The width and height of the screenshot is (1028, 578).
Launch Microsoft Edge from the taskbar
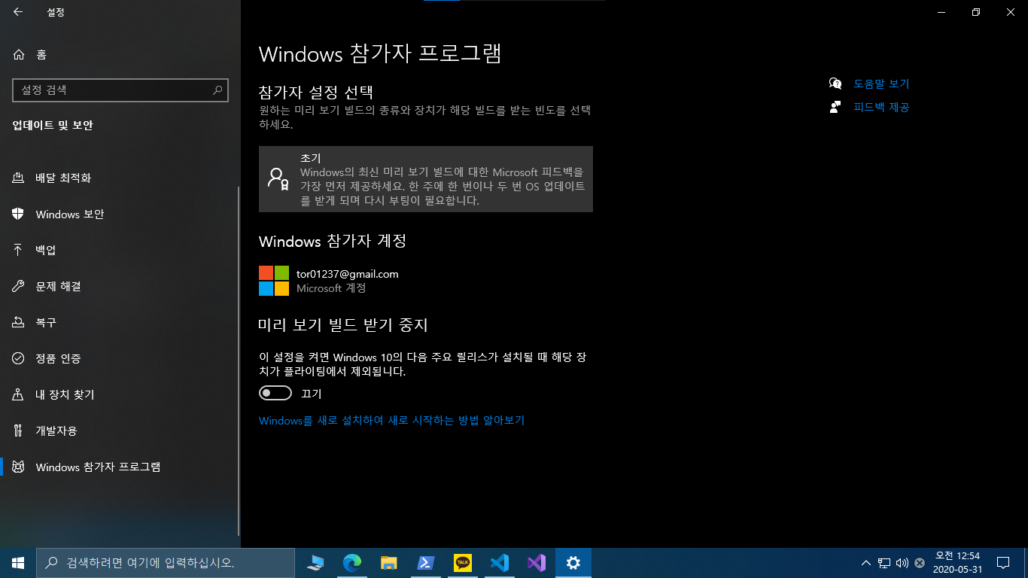351,563
